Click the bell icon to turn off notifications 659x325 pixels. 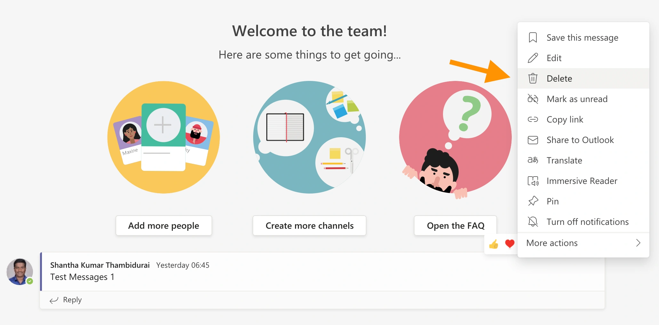(533, 221)
